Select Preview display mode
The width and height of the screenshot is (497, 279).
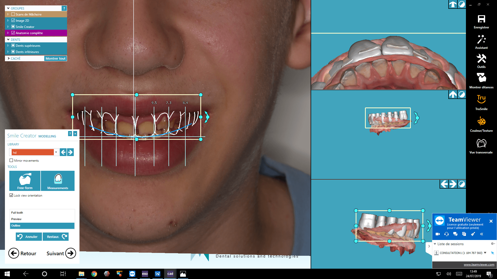16,219
